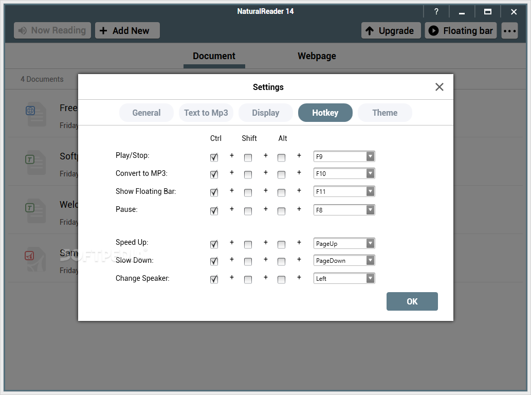Enable Alt for Slow Down hotkey
The height and width of the screenshot is (395, 531).
coord(281,261)
